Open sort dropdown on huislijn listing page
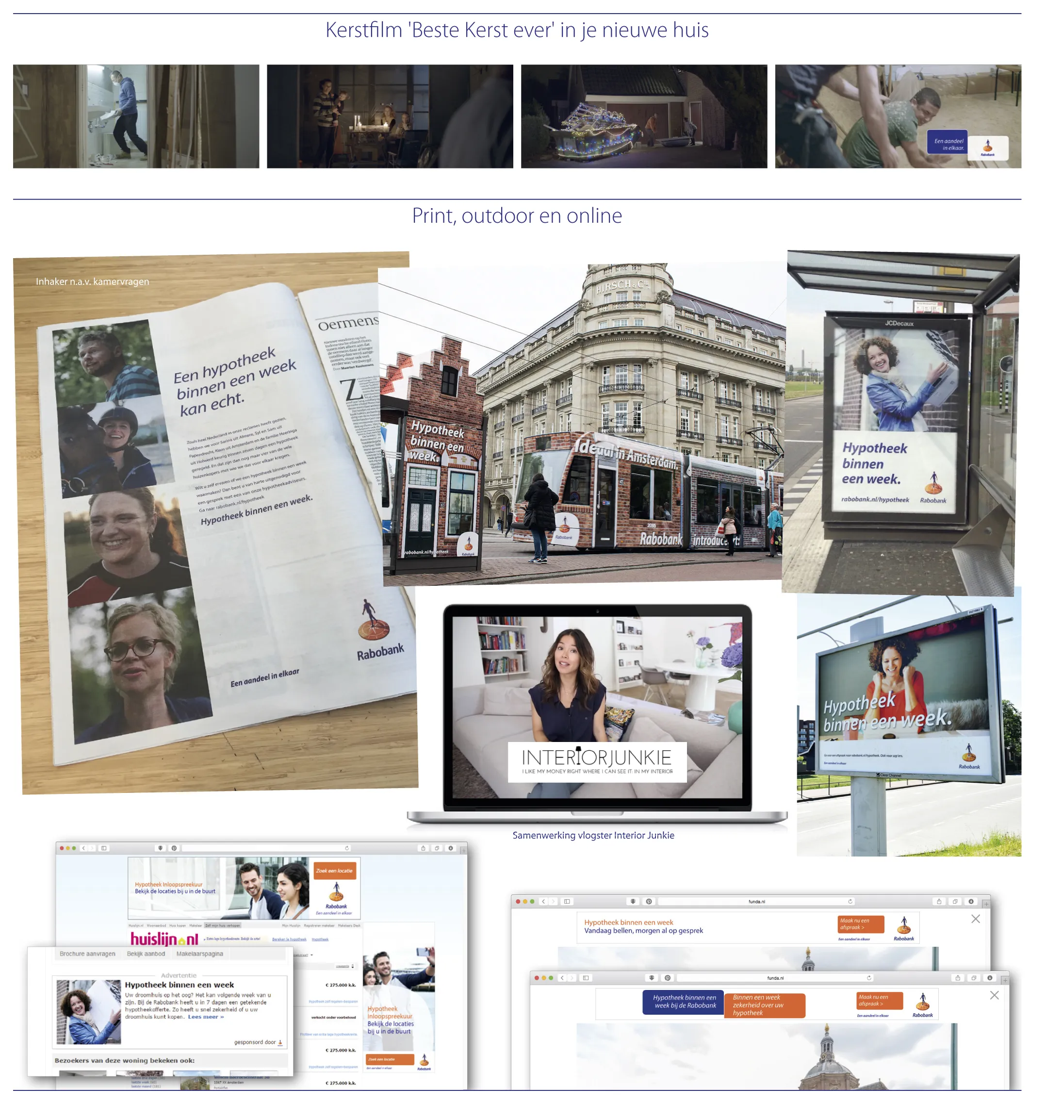Viewport: 1046px width, 1104px height. [344, 966]
